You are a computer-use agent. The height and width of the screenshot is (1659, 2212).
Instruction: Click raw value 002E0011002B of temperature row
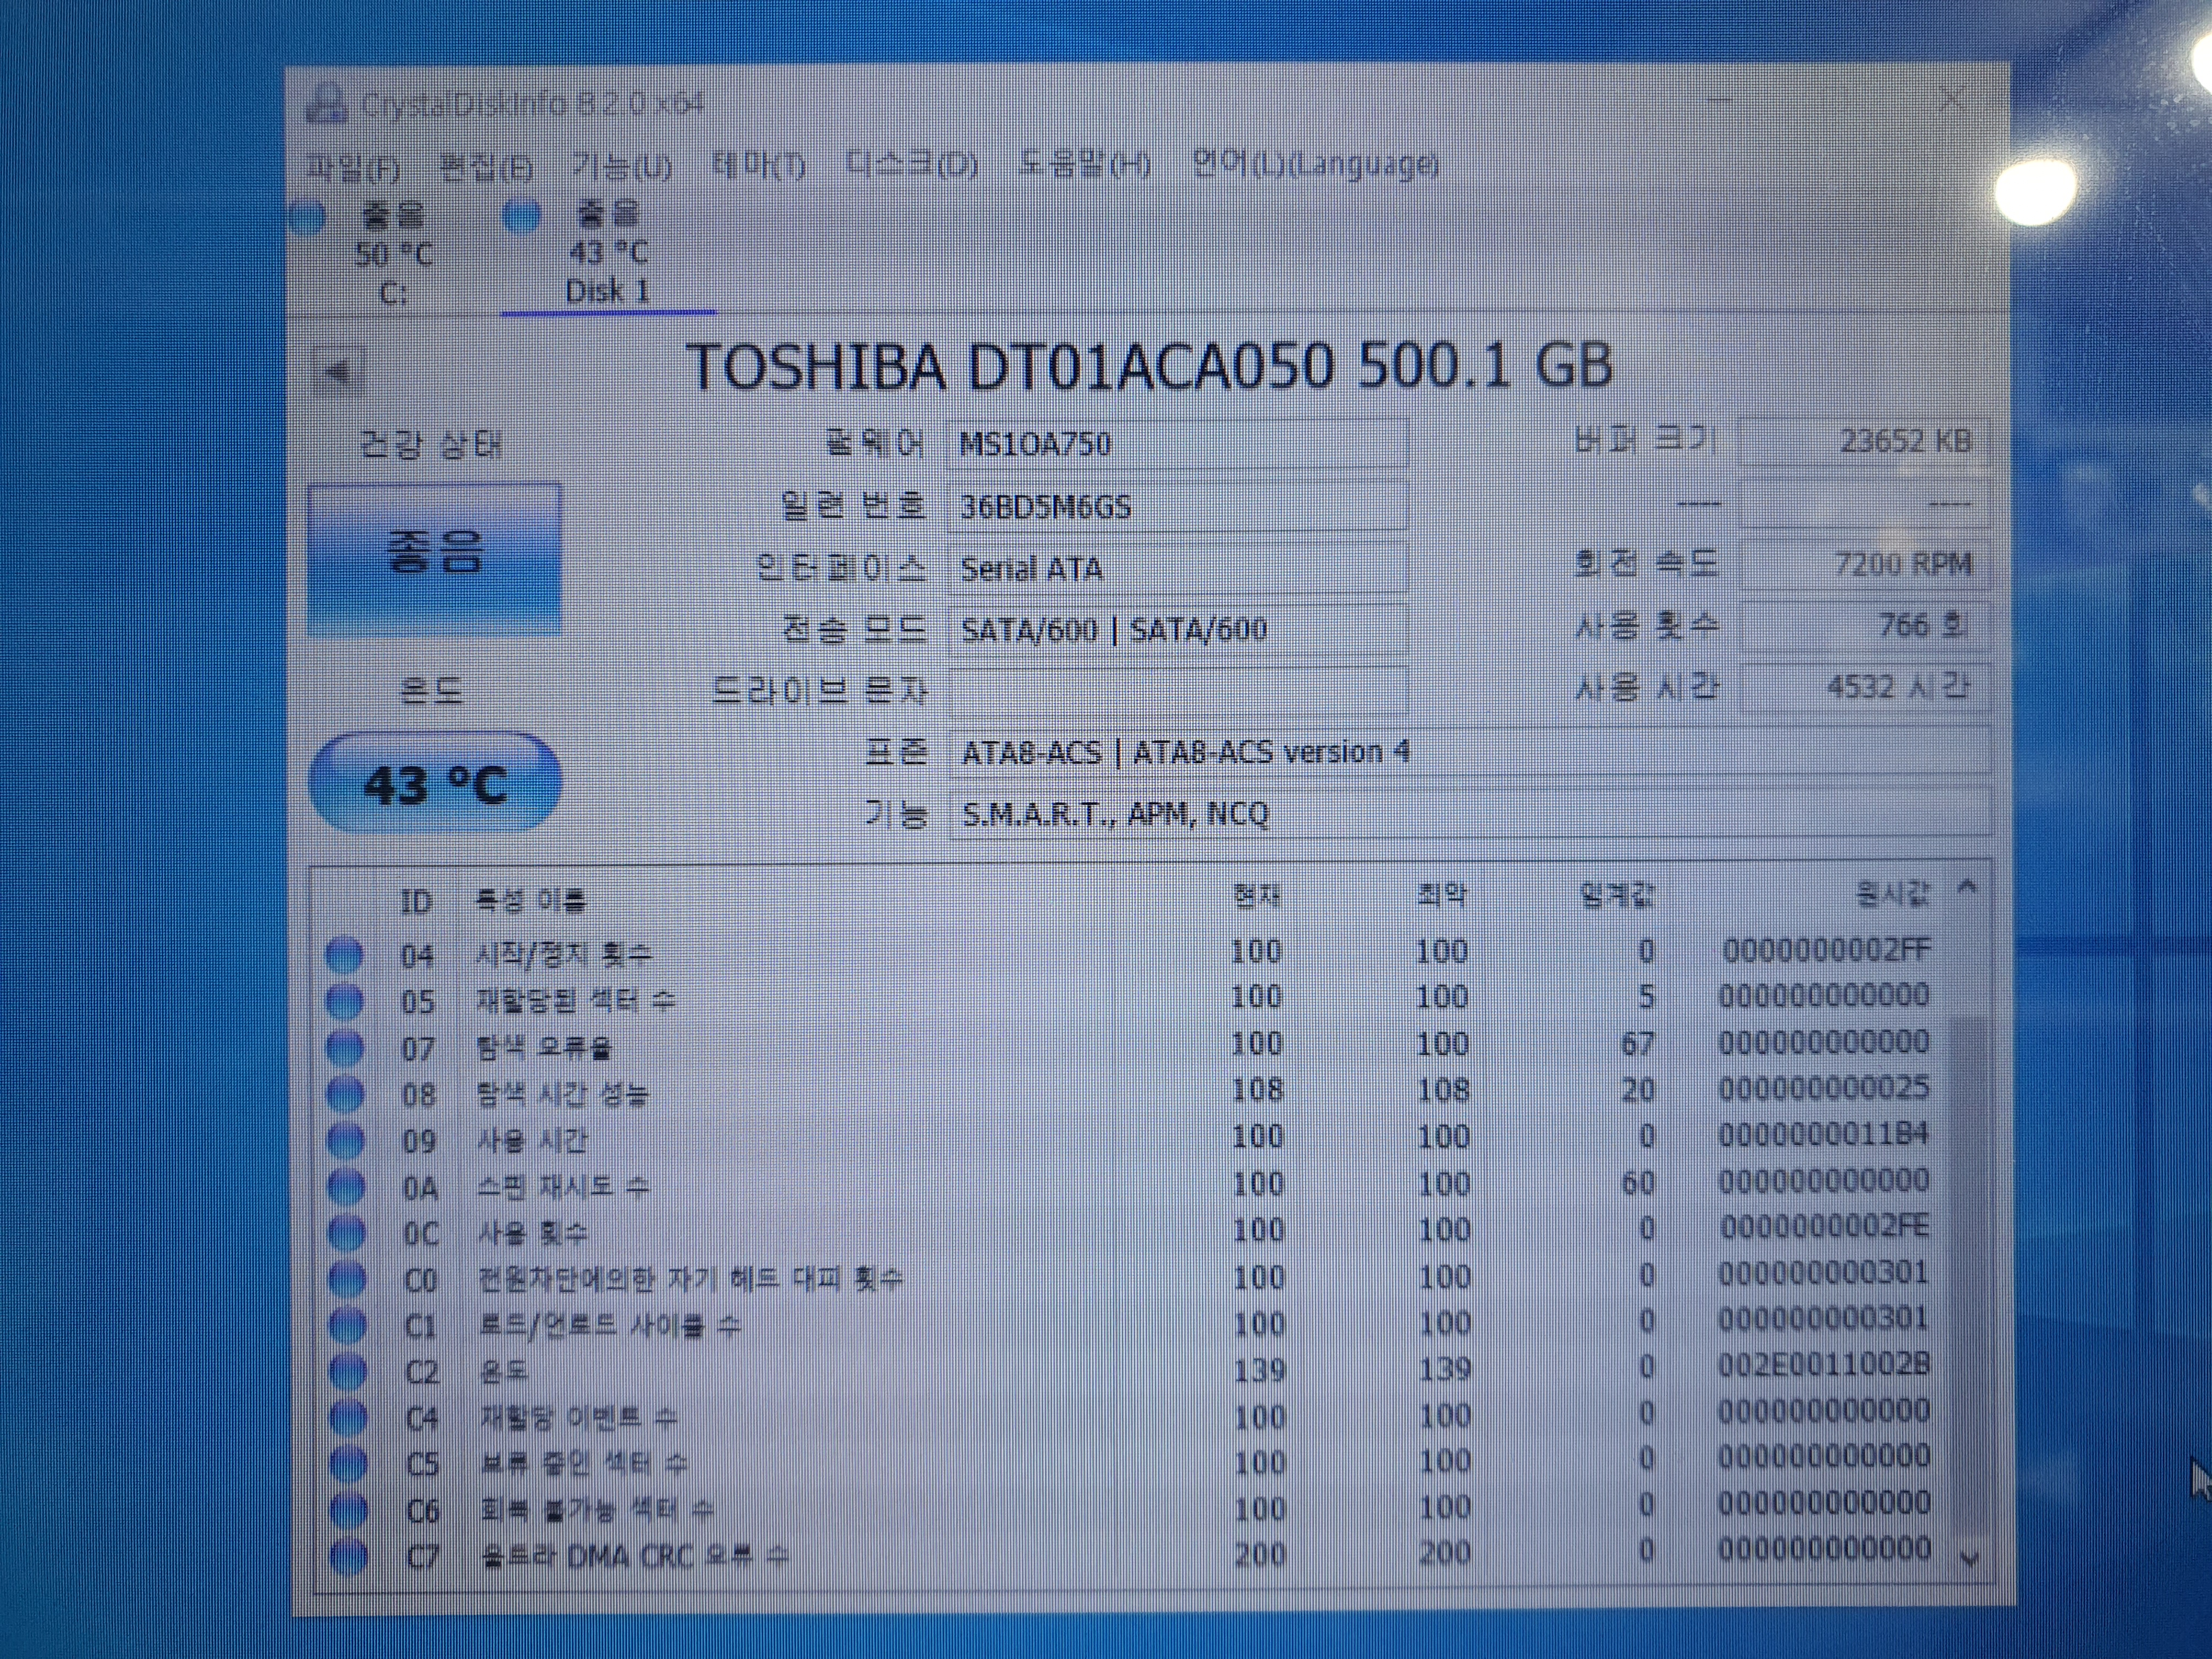coord(1824,1365)
